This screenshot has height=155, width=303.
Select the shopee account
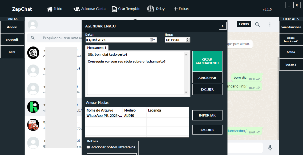(12, 27)
